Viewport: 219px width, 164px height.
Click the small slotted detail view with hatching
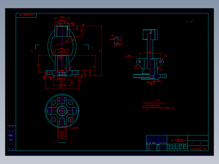pos(116,41)
